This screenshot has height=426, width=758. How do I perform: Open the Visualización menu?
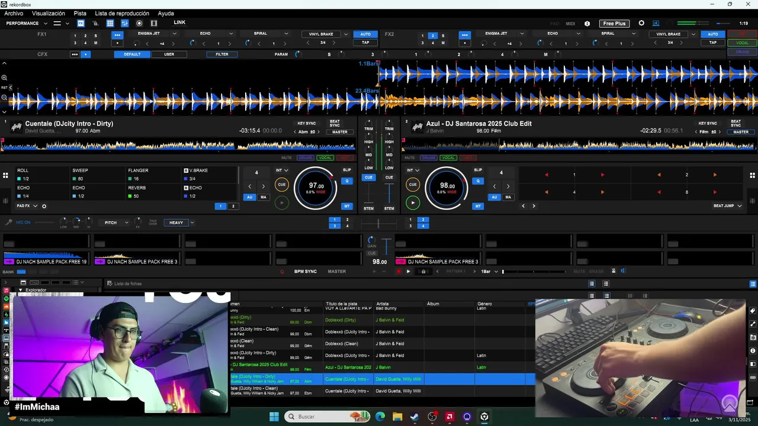49,13
